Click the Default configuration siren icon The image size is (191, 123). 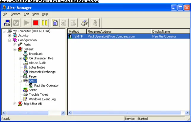point(20,49)
